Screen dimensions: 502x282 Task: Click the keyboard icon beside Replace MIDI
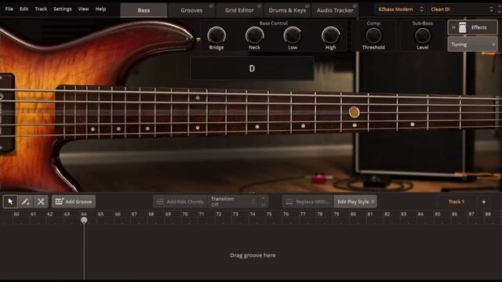point(289,202)
